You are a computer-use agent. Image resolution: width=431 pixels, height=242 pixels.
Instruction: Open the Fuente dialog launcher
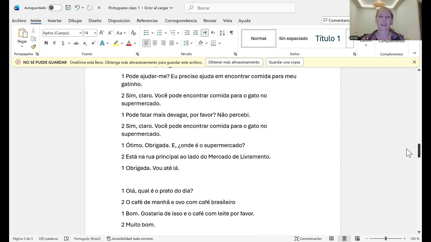[137, 54]
